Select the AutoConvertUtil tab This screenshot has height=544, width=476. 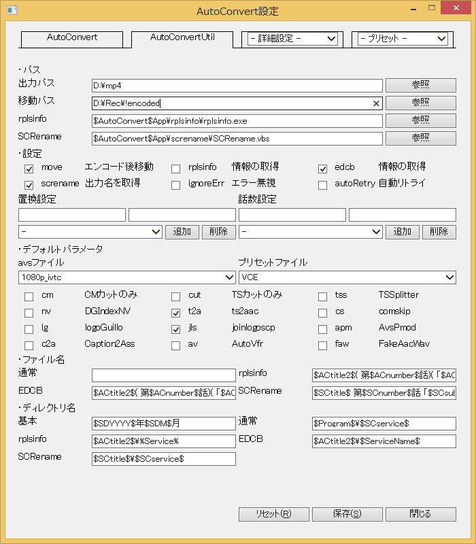pos(182,39)
